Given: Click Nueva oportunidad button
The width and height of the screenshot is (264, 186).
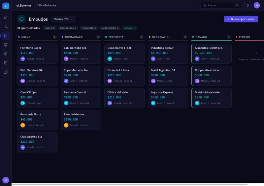Looking at the screenshot, I should click(241, 19).
